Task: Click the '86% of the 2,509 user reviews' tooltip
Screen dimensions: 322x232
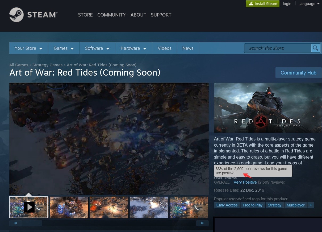Action: pos(253,171)
